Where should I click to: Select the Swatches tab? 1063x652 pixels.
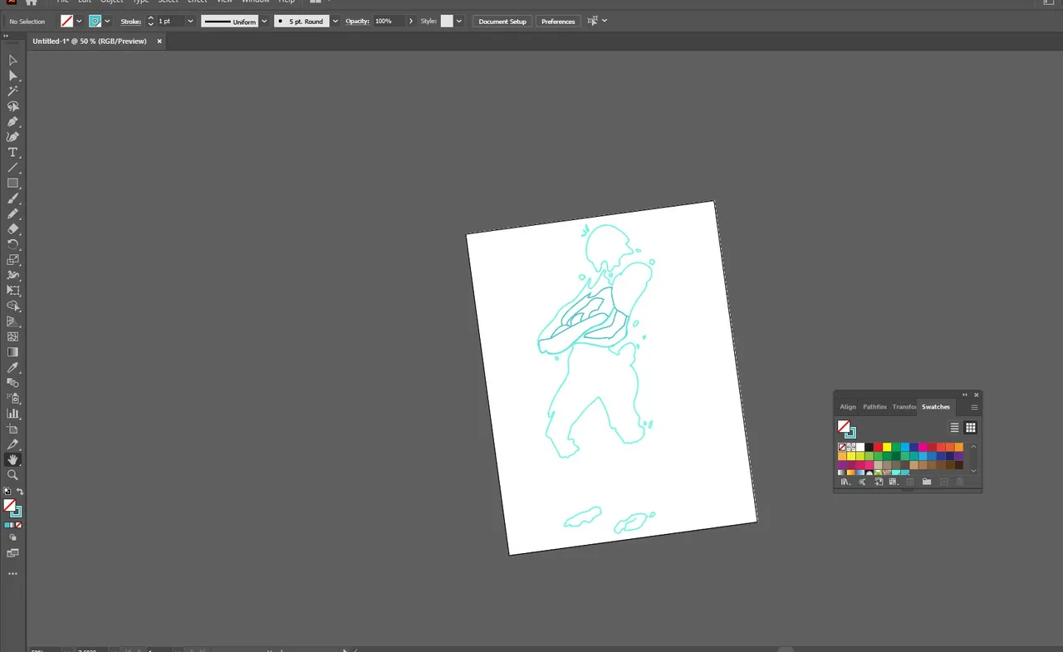(936, 407)
